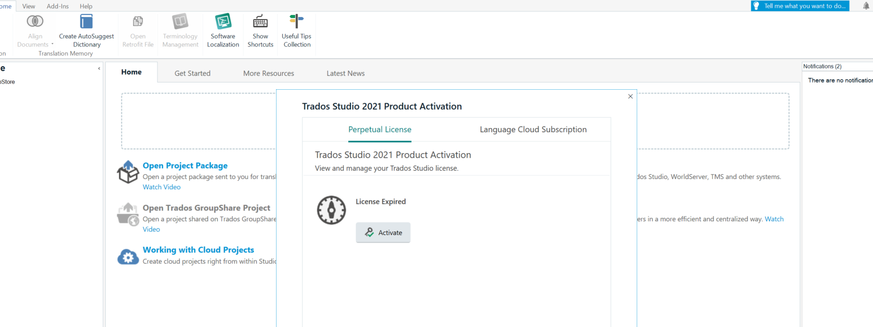
Task: Click the notification bell icon
Action: pos(866,6)
